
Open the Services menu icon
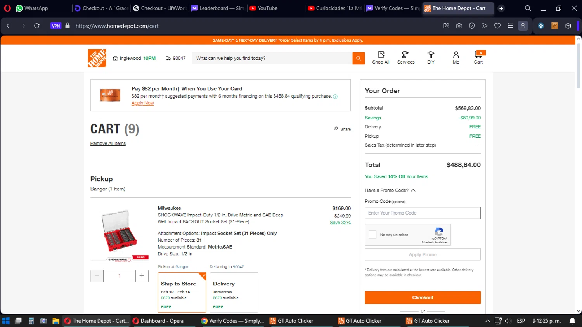point(405,58)
